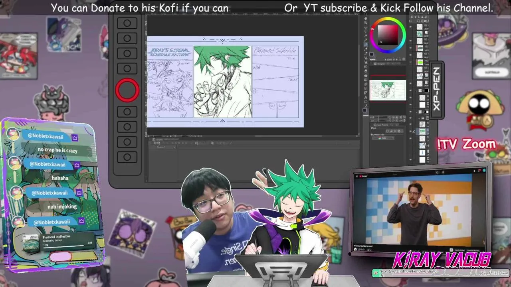This screenshot has height=287, width=511.
Task: Click the YouTube logo in the TV window
Action: (x=363, y=176)
